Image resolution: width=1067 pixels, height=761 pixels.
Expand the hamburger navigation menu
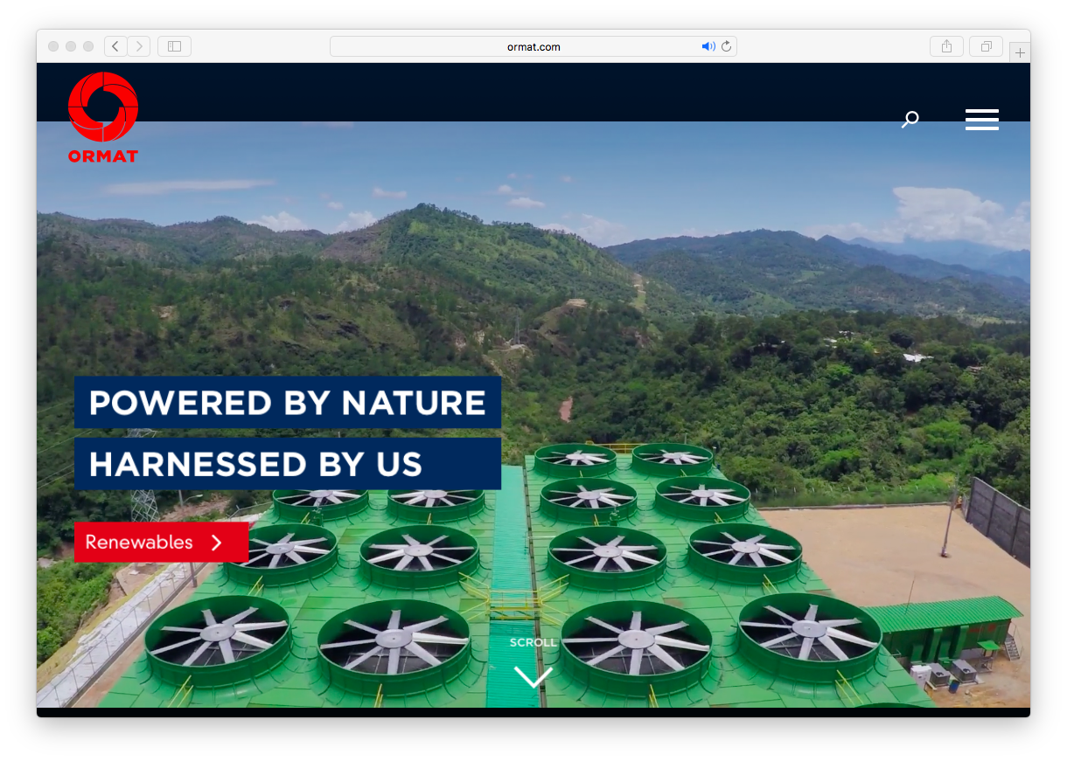coord(981,120)
